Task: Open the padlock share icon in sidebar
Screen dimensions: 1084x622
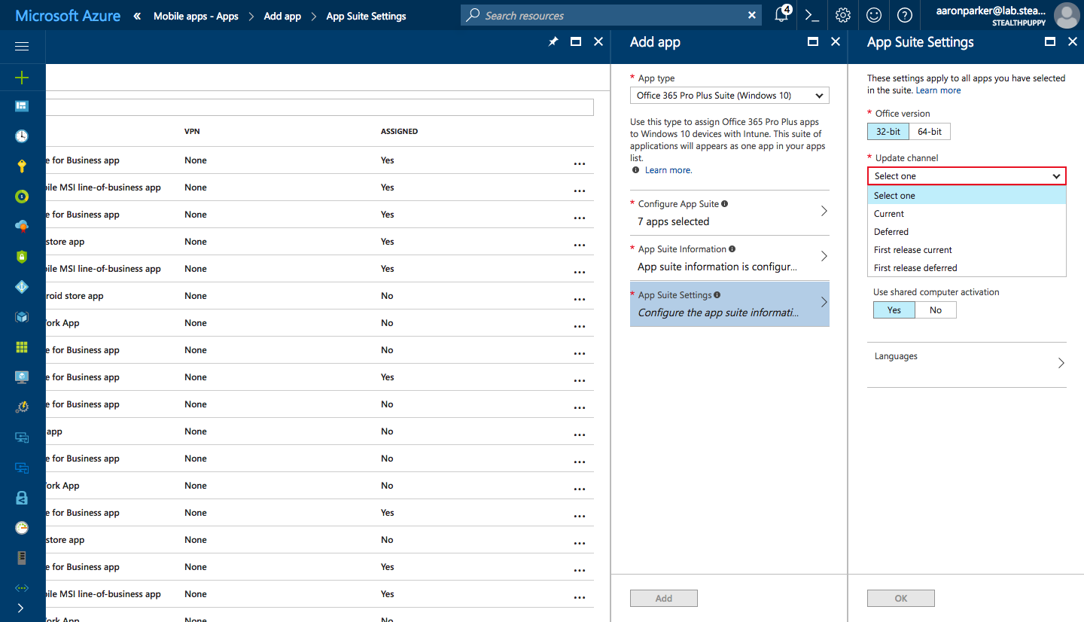Action: 22,498
